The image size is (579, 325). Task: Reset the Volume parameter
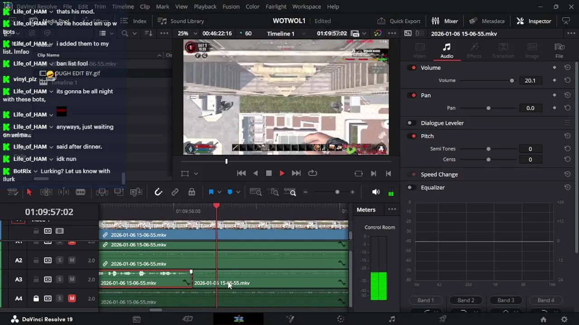[x=567, y=80]
